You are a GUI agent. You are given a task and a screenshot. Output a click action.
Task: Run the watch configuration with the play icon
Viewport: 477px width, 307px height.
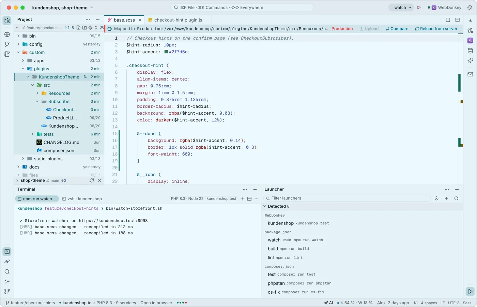pos(419,8)
